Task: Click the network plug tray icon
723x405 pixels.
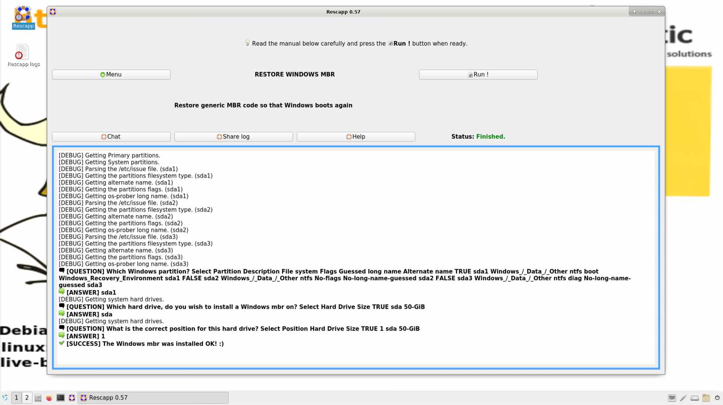Action: coord(683,398)
